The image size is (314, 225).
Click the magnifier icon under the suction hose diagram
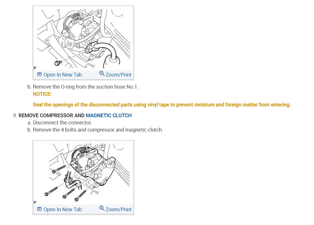[102, 74]
